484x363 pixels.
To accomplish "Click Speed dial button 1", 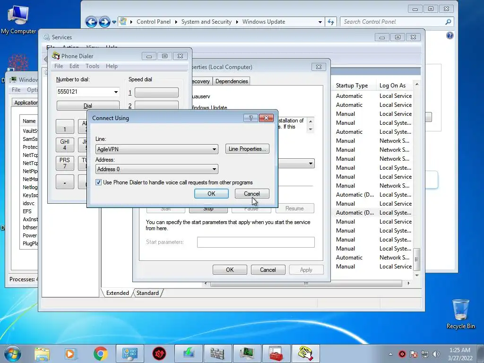I will point(156,92).
